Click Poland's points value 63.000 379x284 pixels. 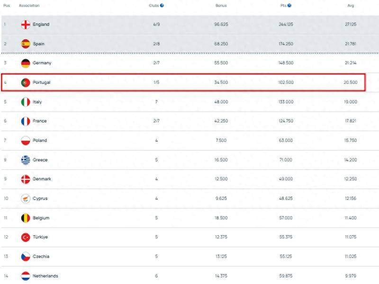click(286, 140)
